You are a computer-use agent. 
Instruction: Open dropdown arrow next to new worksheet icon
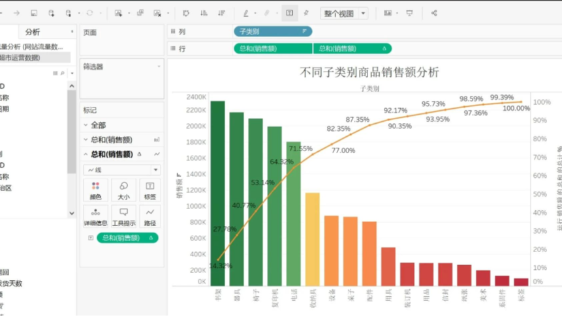pos(129,13)
